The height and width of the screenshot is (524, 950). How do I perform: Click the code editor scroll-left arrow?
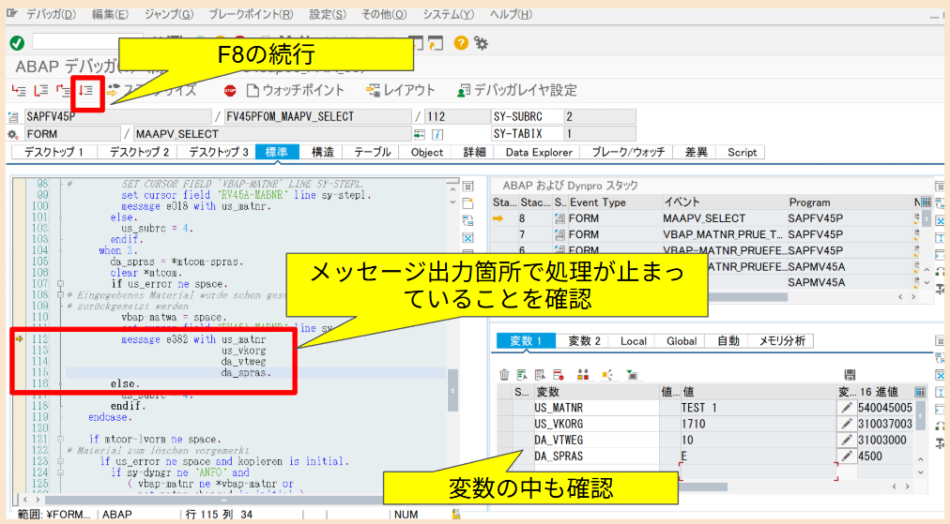coord(24,500)
